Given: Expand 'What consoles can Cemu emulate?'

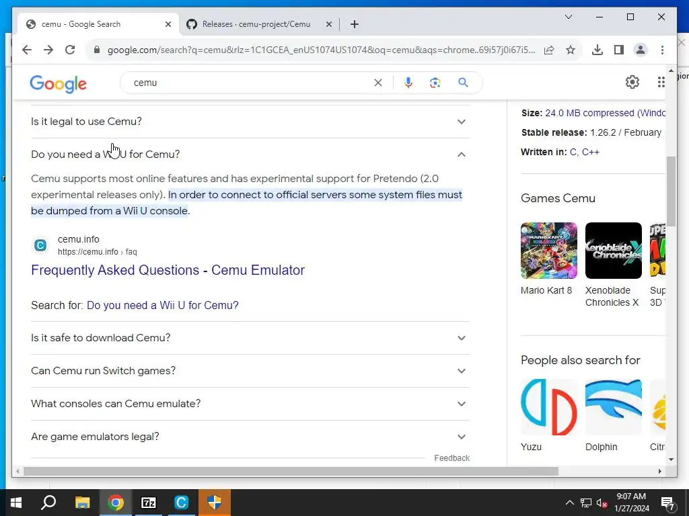Looking at the screenshot, I should (250, 404).
